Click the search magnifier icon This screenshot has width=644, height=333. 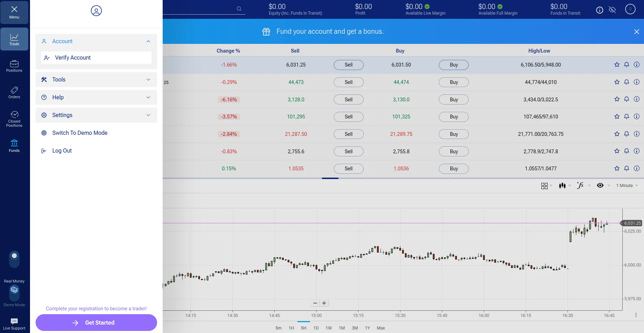click(239, 9)
